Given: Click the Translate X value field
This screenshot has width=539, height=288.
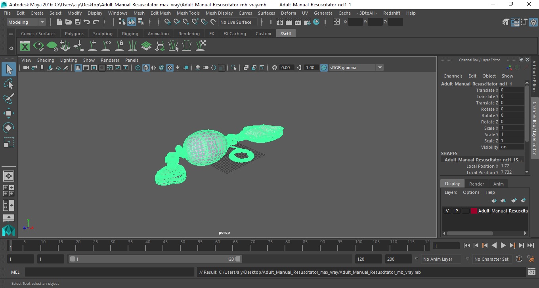Looking at the screenshot, I should [x=512, y=90].
